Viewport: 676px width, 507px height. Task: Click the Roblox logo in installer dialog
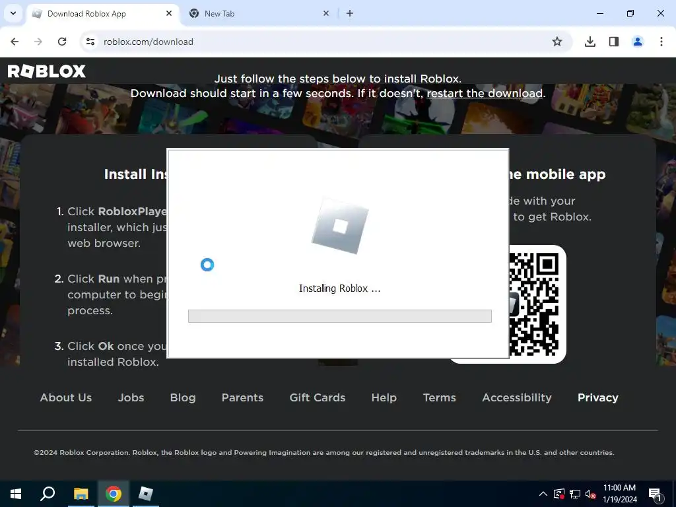click(340, 226)
